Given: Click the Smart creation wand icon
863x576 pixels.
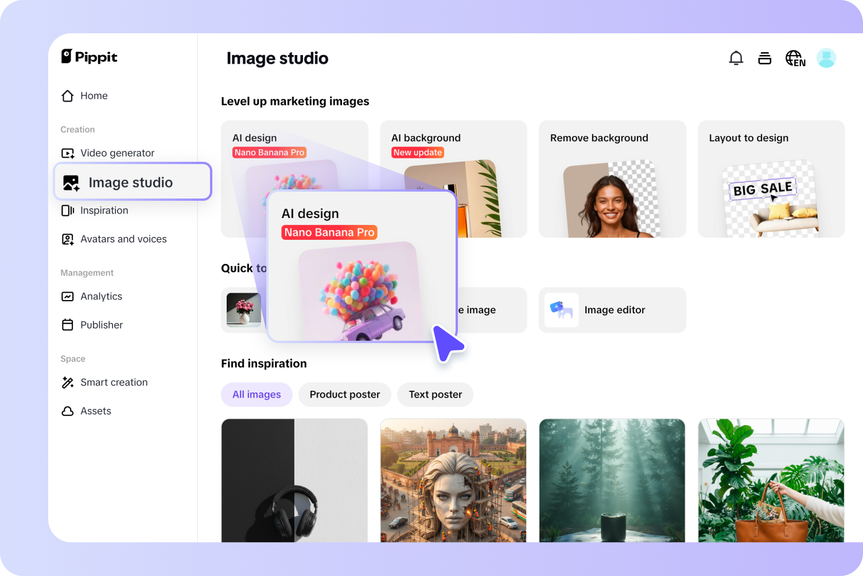Looking at the screenshot, I should click(x=68, y=382).
